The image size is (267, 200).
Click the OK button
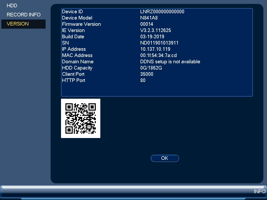[x=165, y=158]
